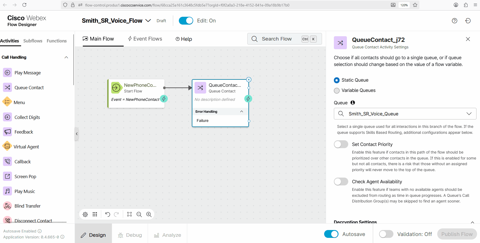Click the undo arrow in canvas toolbar
The image size is (480, 243).
point(107,214)
